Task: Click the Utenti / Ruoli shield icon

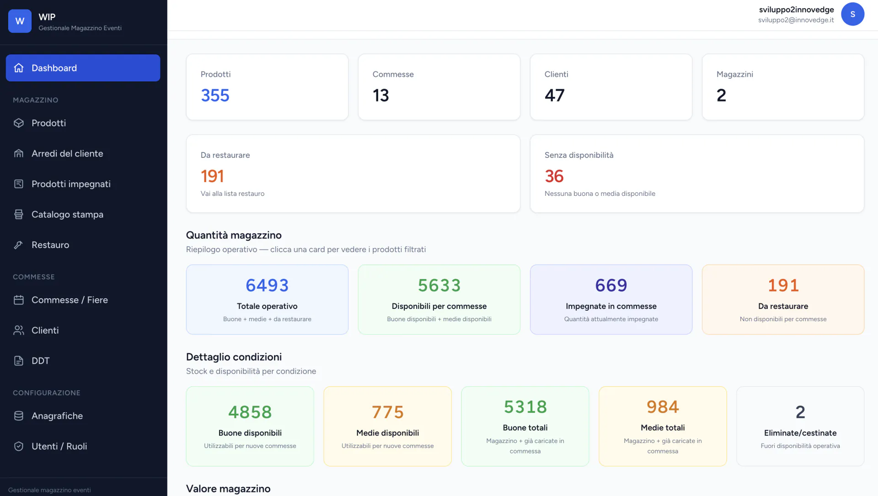Action: pyautogui.click(x=19, y=446)
